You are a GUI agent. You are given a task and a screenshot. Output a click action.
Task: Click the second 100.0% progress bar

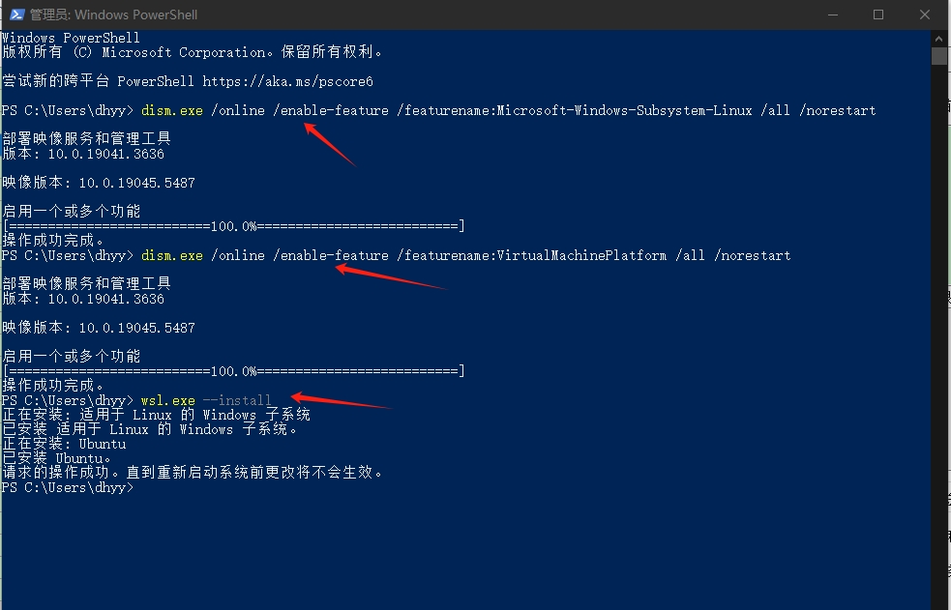tap(233, 371)
